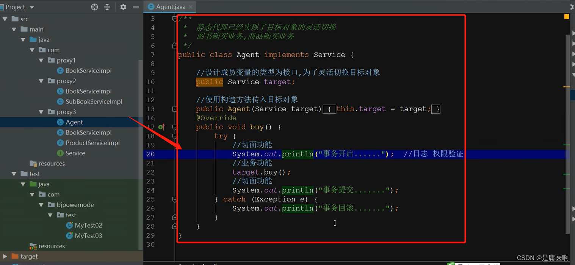Click line number 22 in the gutter

click(150, 172)
